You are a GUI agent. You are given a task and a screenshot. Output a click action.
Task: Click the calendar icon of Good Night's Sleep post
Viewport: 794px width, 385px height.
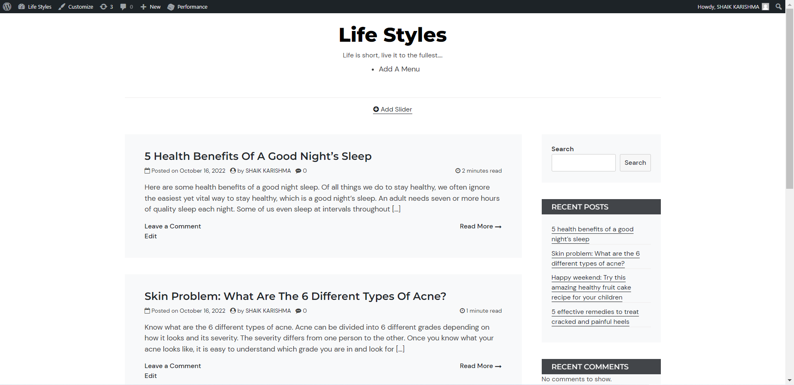147,171
